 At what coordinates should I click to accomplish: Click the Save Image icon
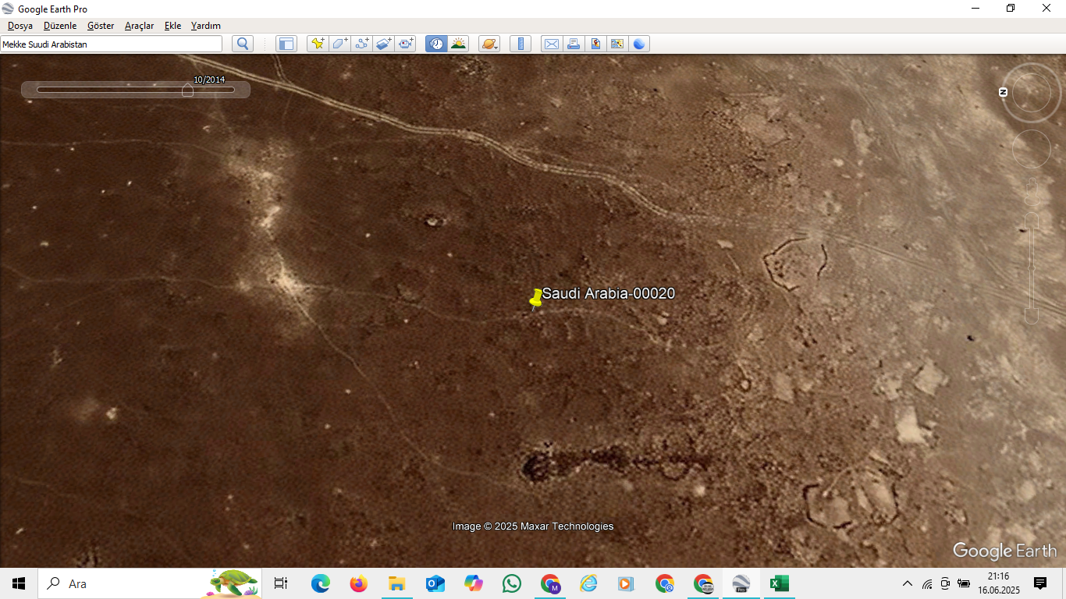coord(595,44)
